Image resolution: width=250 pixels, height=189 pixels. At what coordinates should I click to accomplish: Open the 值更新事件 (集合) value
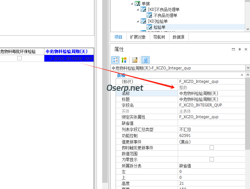coord(212,142)
